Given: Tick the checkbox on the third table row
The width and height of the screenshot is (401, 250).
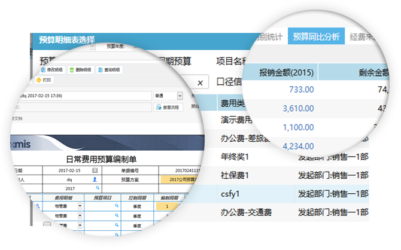Looking at the screenshot, I should [x=47, y=225].
